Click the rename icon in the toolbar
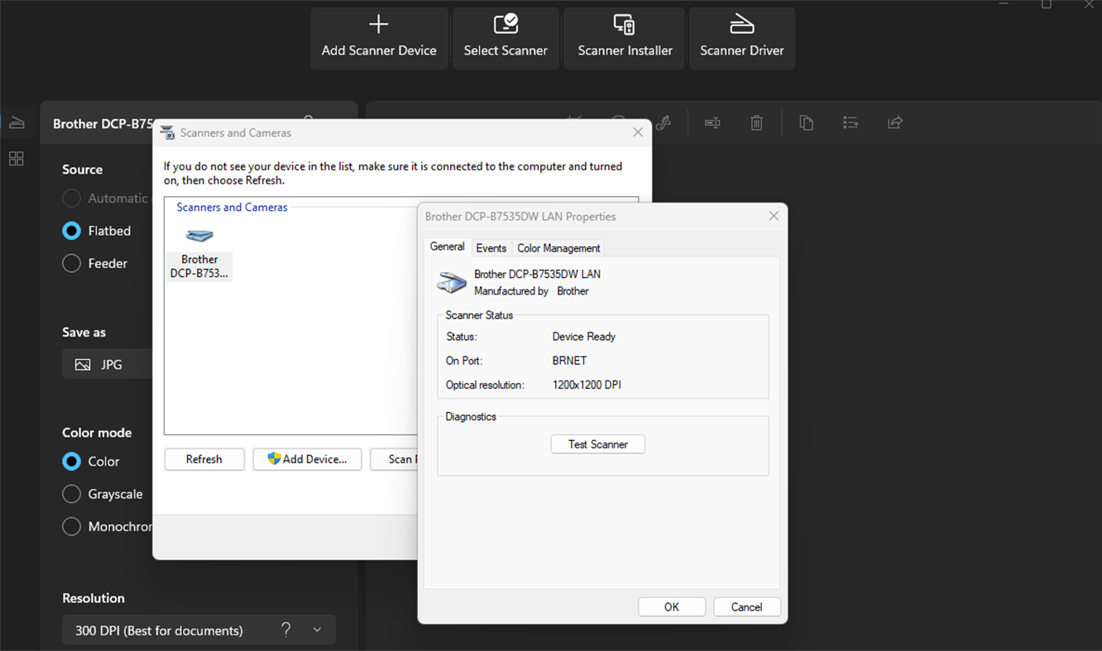 [x=712, y=122]
